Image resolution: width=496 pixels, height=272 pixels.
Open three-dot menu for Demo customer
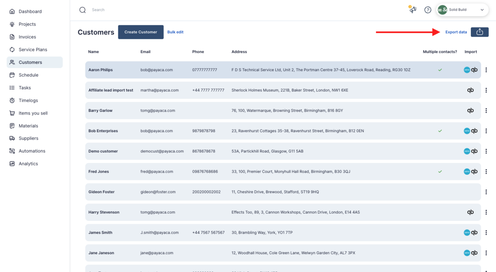click(x=486, y=151)
